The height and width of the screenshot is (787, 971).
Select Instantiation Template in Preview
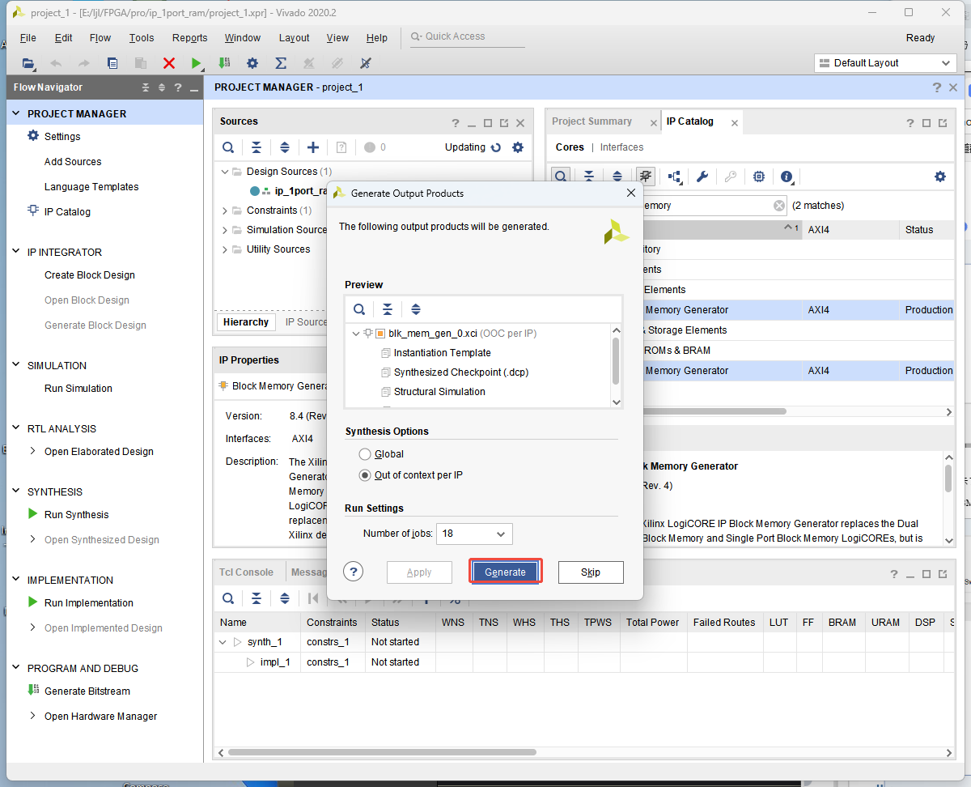(442, 353)
